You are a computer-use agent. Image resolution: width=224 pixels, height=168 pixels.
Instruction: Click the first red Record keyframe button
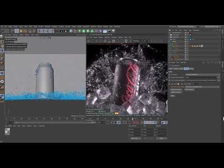point(133,122)
